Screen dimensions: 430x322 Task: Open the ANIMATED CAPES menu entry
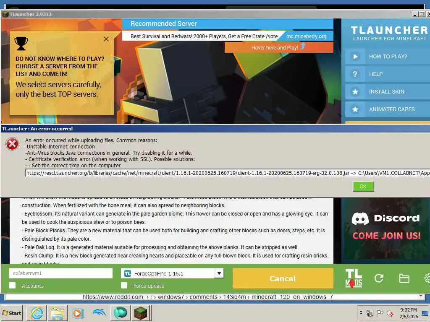392,109
